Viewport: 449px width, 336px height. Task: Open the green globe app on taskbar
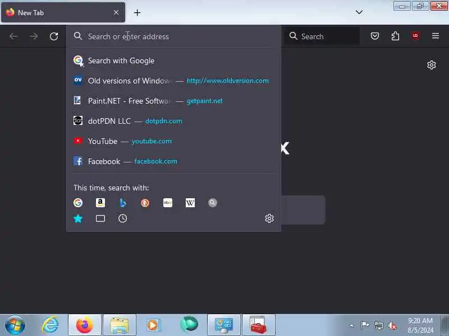[189, 325]
